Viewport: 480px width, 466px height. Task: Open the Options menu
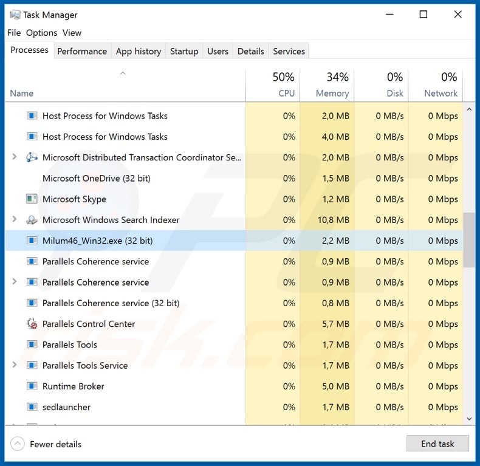point(42,33)
